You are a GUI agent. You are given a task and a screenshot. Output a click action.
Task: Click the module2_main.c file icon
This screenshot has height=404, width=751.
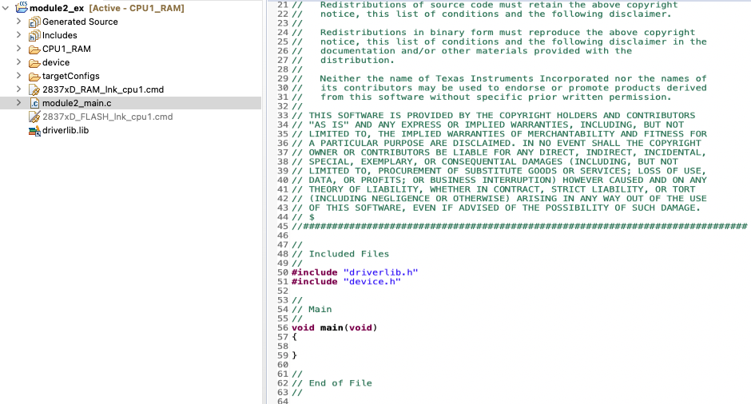click(34, 103)
